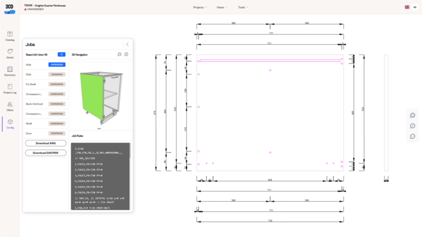Zoom in on the drawing with plus magnifier

413,126
